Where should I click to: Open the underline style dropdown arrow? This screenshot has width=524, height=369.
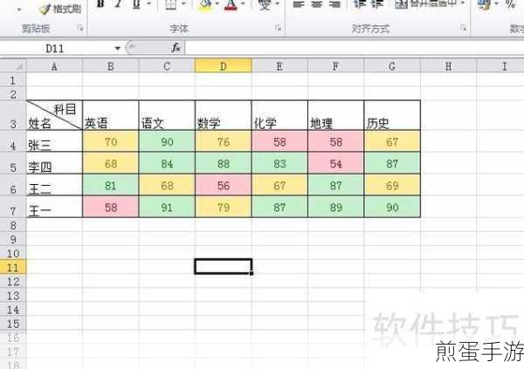pyautogui.click(x=149, y=4)
